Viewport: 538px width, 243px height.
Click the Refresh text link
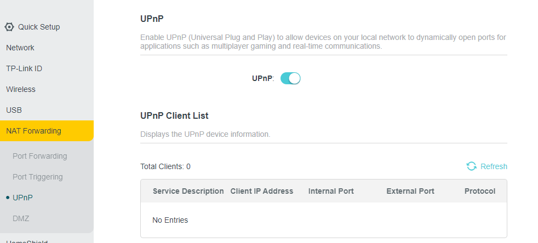pyautogui.click(x=494, y=166)
